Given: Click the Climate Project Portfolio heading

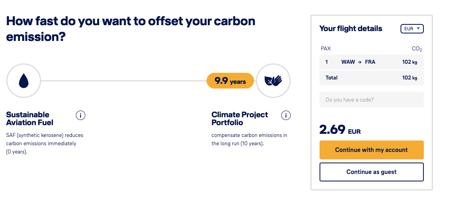Looking at the screenshot, I should coord(240,118).
